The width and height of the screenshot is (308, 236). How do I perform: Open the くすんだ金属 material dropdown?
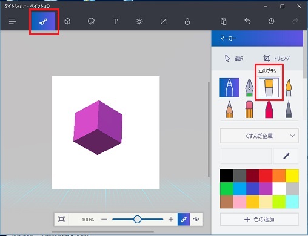[x=259, y=136]
